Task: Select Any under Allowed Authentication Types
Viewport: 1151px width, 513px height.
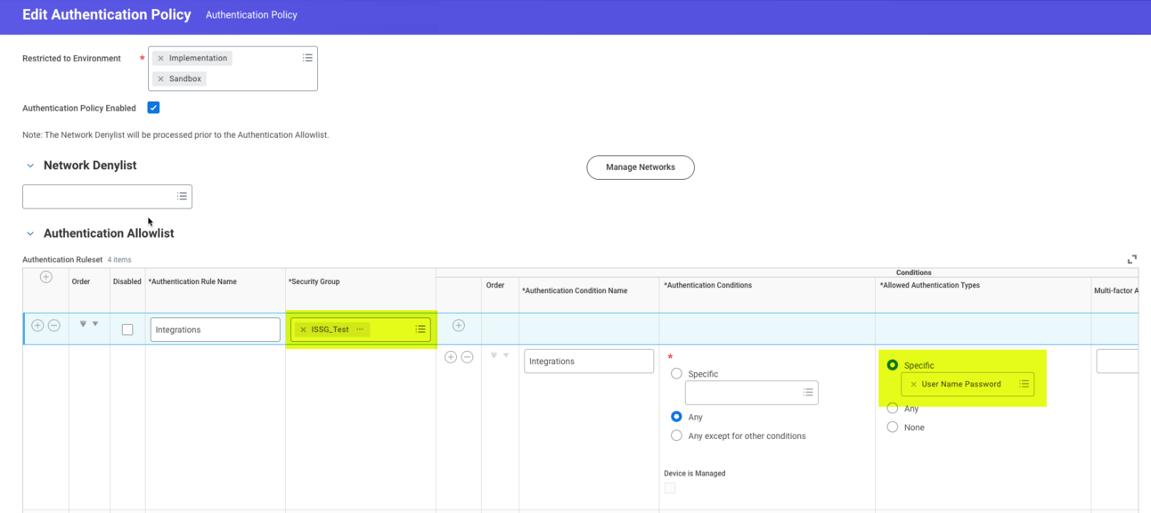Action: click(892, 408)
